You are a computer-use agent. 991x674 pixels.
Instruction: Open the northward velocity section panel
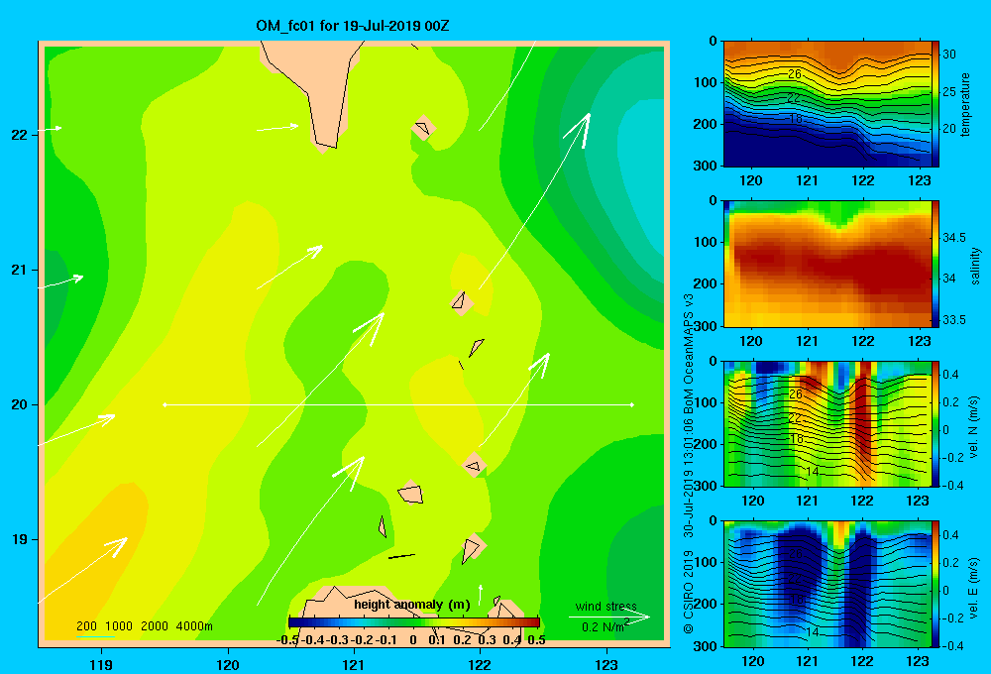pyautogui.click(x=827, y=424)
